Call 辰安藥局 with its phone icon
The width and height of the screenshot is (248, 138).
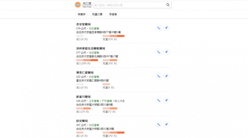(159, 124)
